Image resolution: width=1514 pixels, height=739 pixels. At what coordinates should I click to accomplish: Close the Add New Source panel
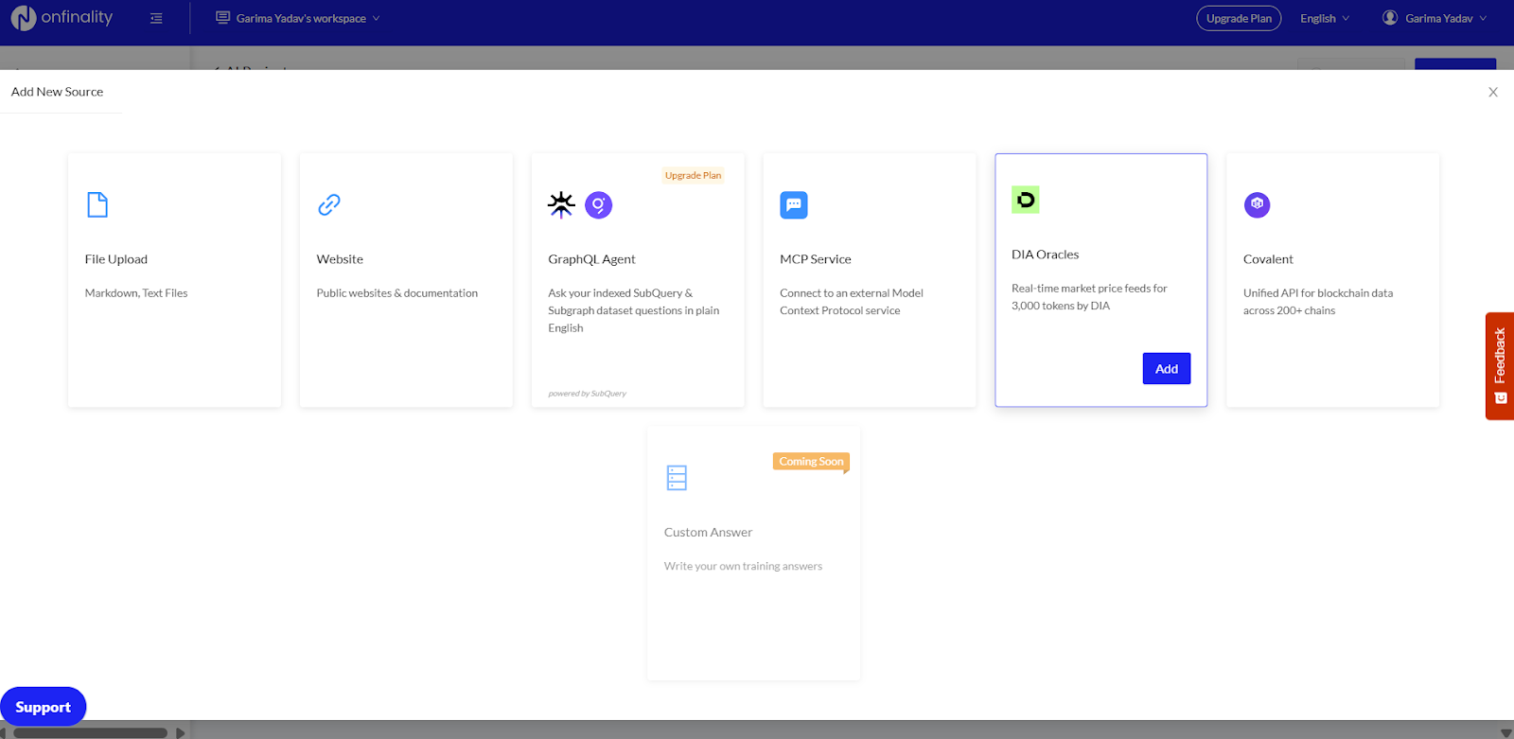pyautogui.click(x=1493, y=92)
